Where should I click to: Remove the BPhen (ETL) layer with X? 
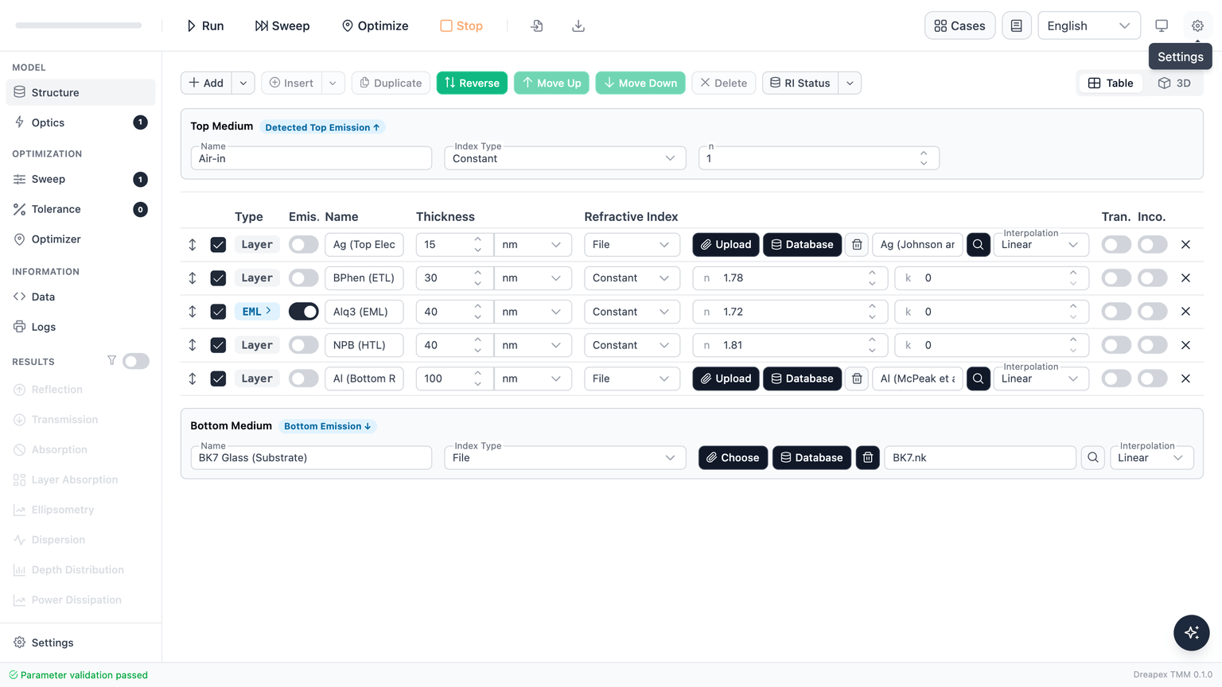[x=1185, y=278]
